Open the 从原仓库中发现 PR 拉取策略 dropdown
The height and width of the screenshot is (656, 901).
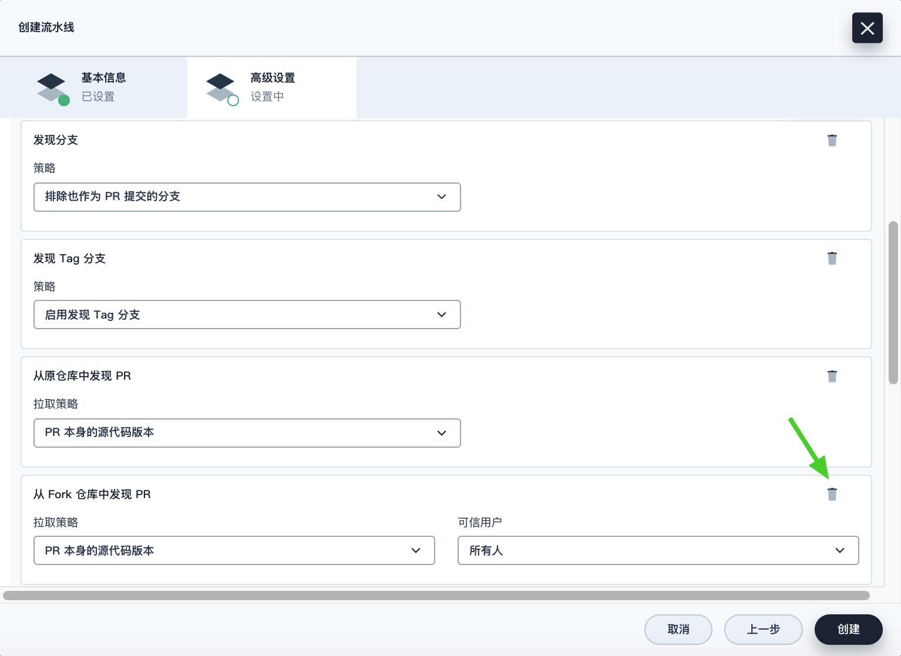[x=247, y=433]
